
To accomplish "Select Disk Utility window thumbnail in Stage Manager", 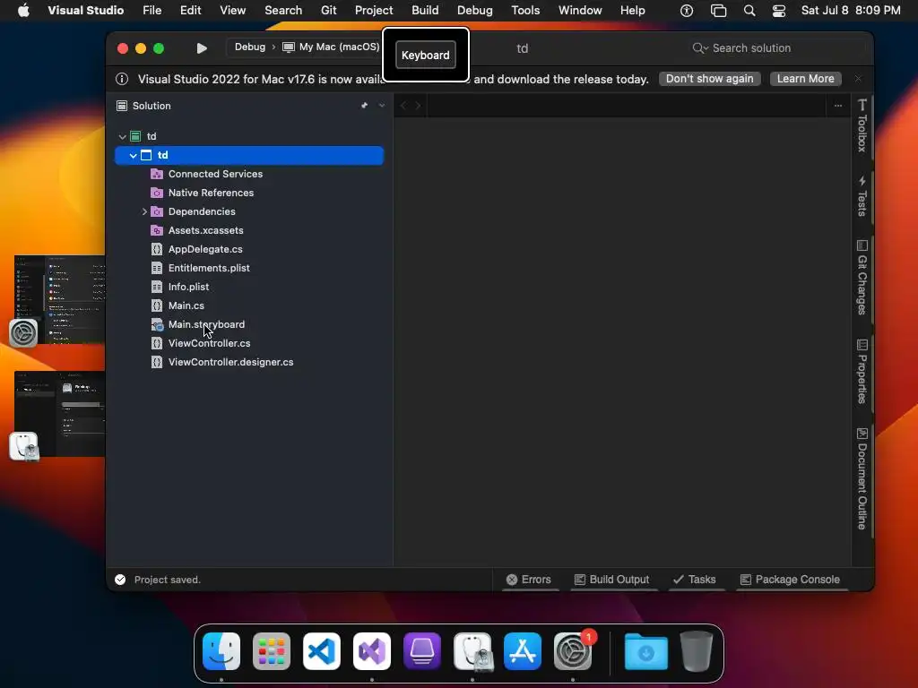I will coord(60,414).
